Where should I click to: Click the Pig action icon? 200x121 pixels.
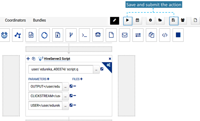4,35
